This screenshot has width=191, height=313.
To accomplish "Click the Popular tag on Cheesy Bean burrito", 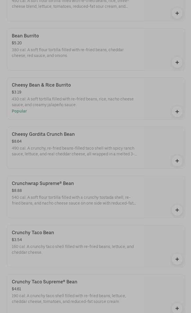I will pos(19,111).
